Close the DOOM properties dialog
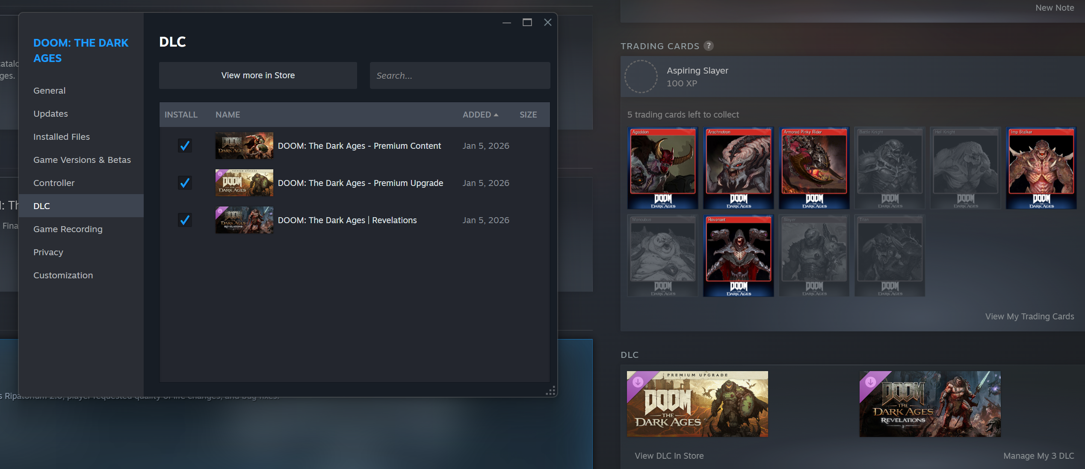 548,23
